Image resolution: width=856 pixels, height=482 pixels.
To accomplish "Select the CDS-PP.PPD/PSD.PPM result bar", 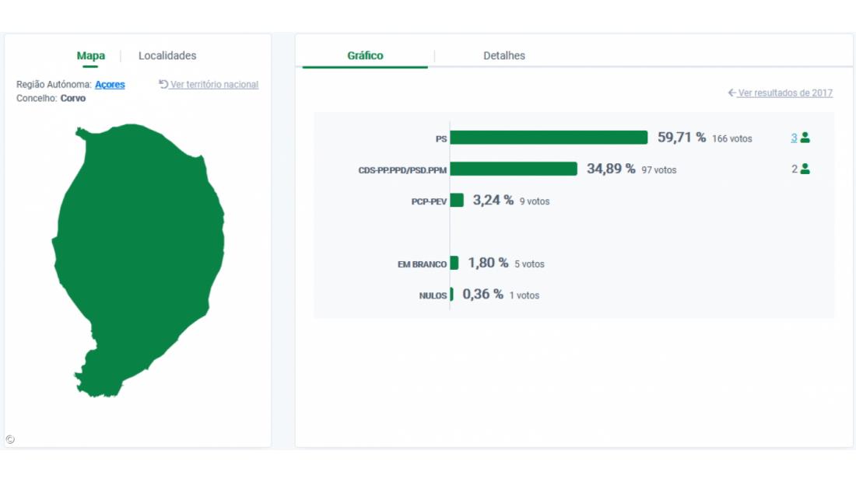I will point(514,169).
